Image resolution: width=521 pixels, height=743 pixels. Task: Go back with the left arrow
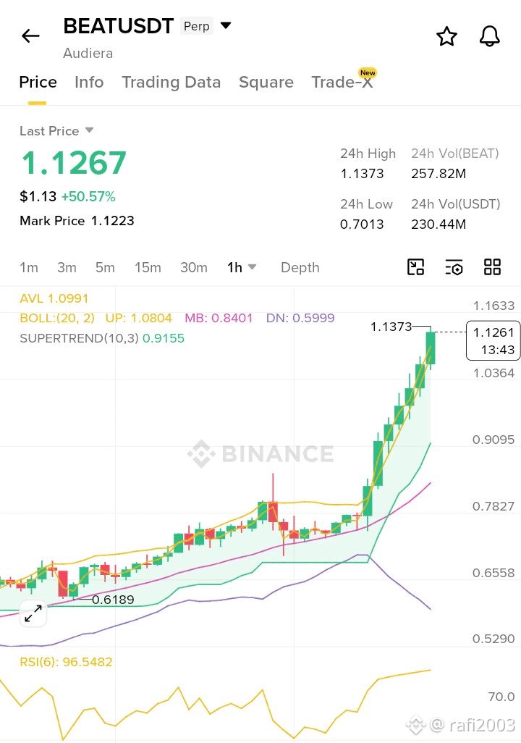(31, 35)
